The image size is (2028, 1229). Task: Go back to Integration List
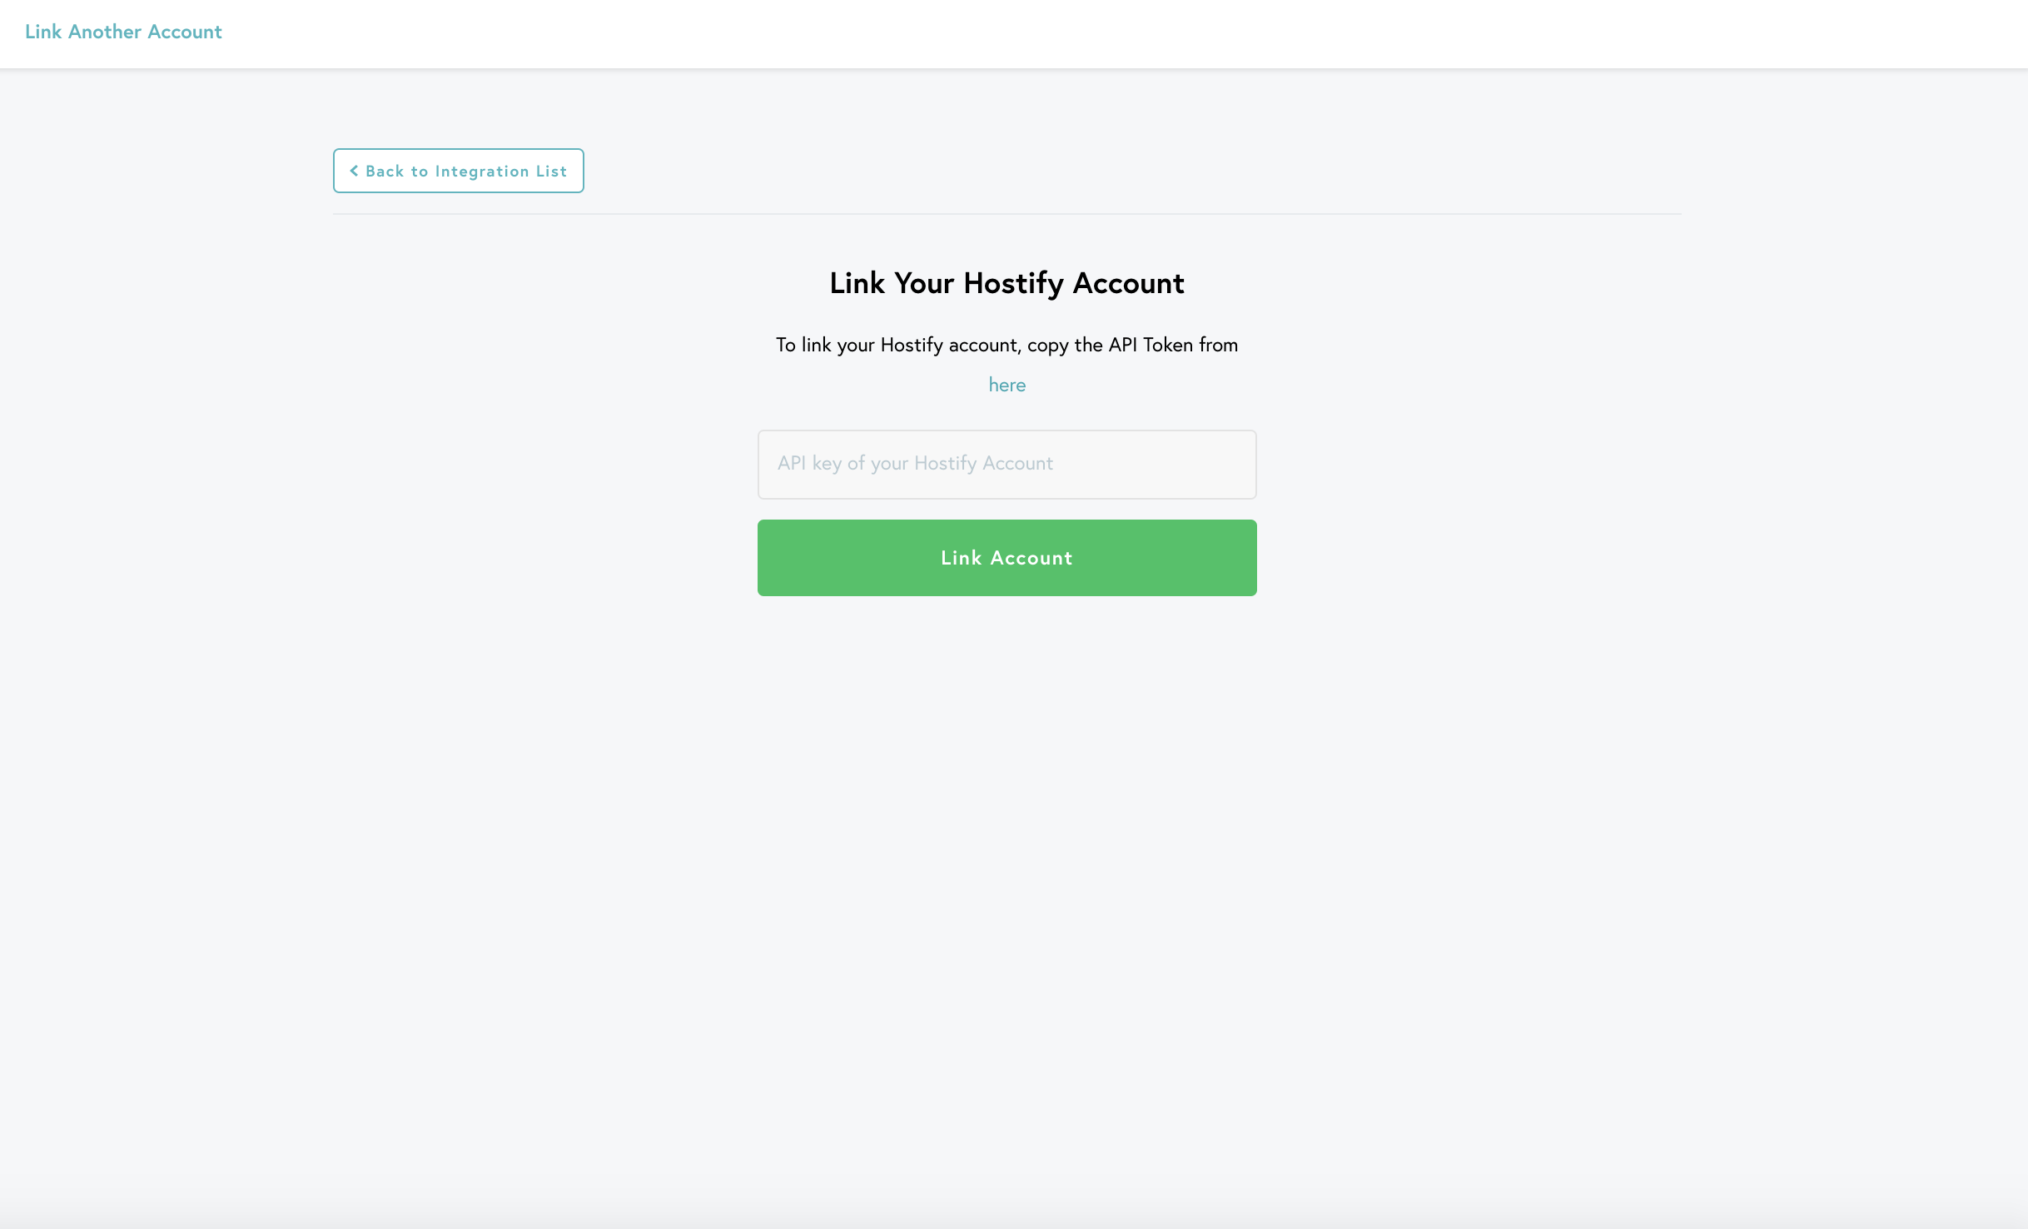(x=459, y=171)
